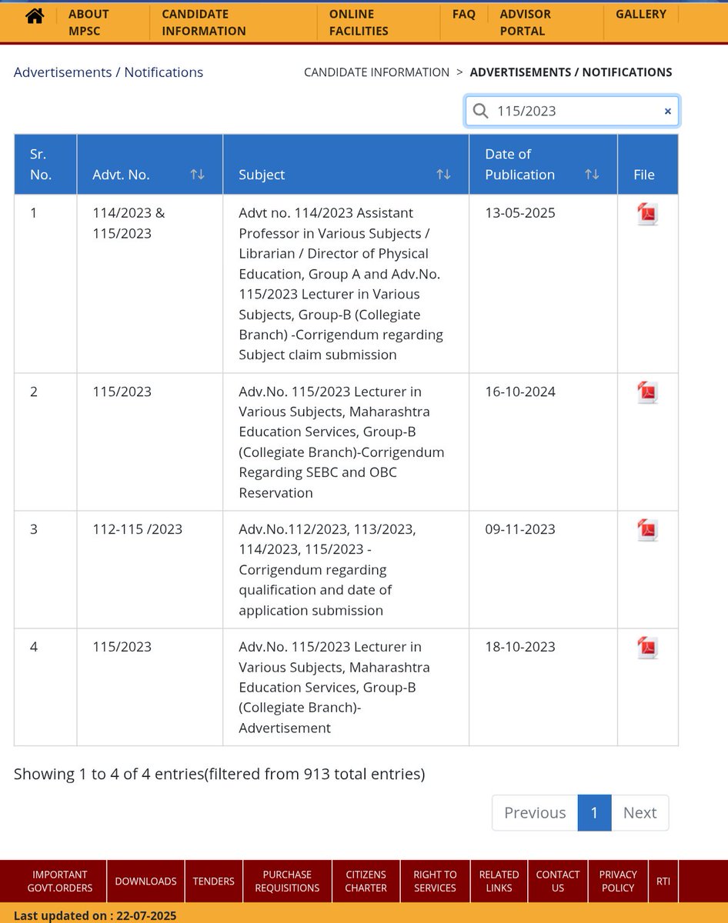Click 'Last updated on : 22-07-2025' text
728x923 pixels.
[x=95, y=915]
